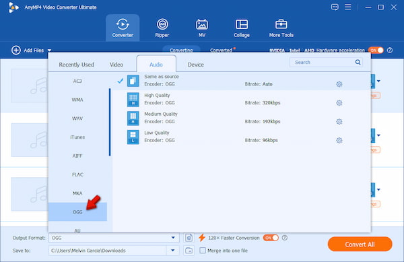The width and height of the screenshot is (404, 262).
Task: Switch to Video tab
Action: pyautogui.click(x=116, y=65)
